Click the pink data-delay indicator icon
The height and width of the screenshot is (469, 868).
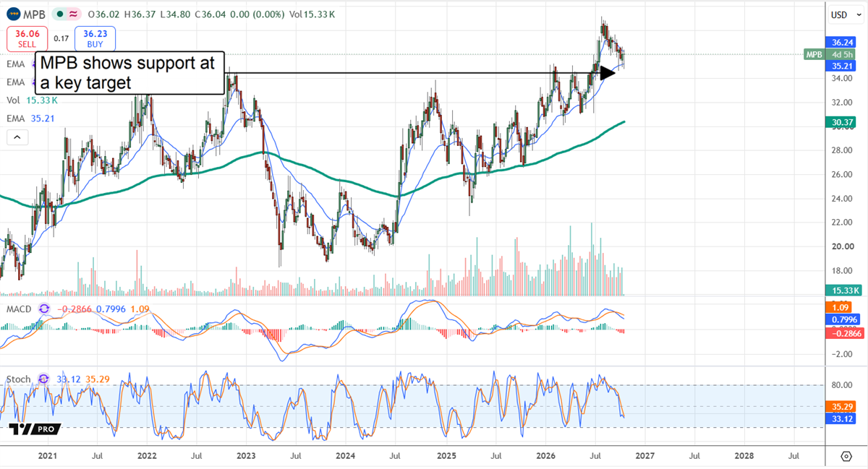[73, 14]
